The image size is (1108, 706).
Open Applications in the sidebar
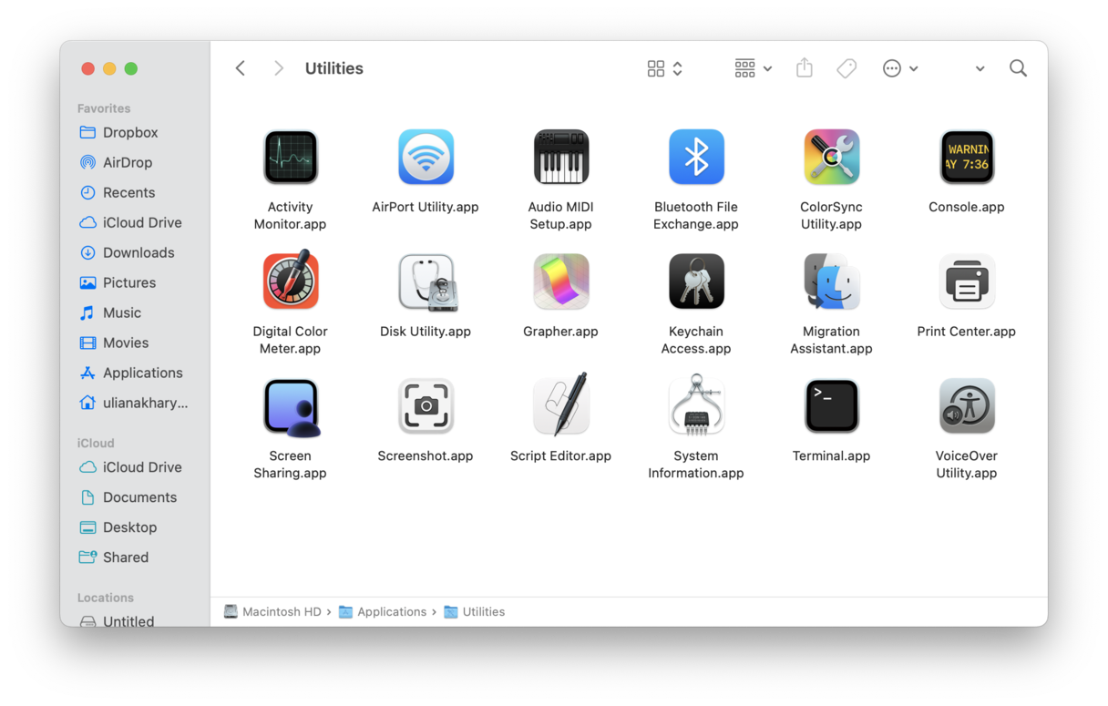point(131,373)
